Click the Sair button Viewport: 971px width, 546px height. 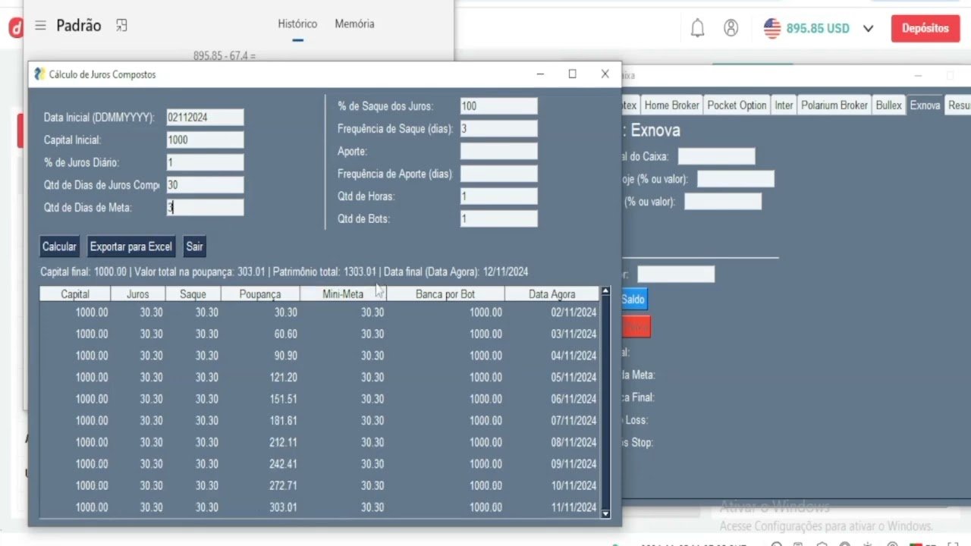(x=195, y=246)
